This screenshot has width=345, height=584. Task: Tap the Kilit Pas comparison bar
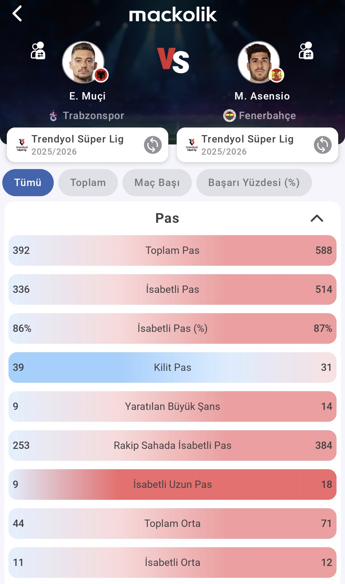172,367
